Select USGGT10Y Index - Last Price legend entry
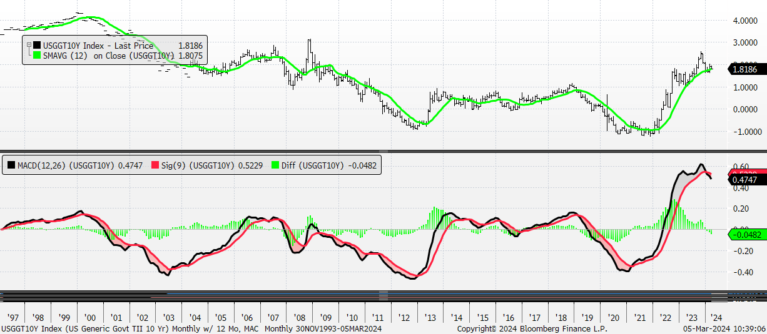 tap(98, 46)
